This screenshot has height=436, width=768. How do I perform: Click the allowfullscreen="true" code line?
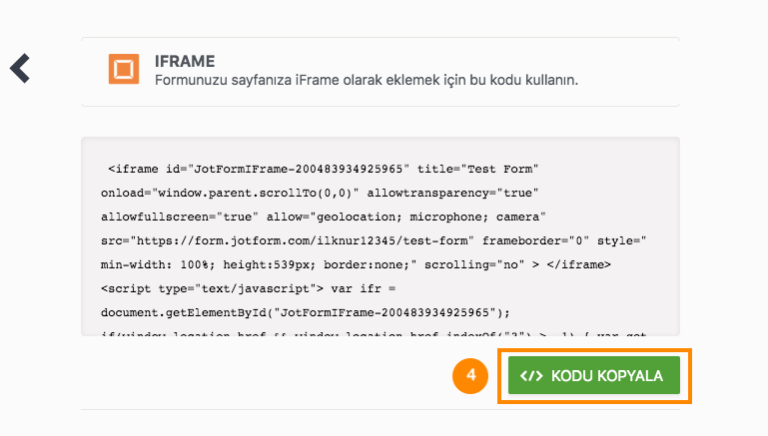324,217
